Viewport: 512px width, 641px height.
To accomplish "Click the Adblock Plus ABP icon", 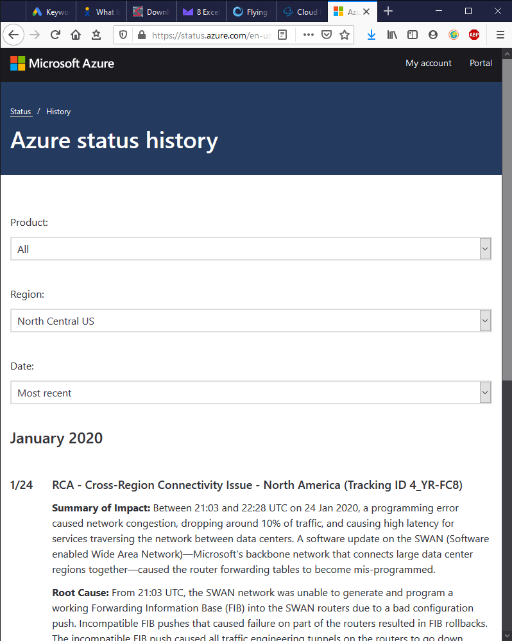I will click(474, 35).
